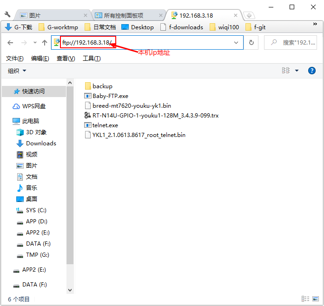Close the 192.168.3.18 tab
324x306 pixels.
[x=235, y=15]
